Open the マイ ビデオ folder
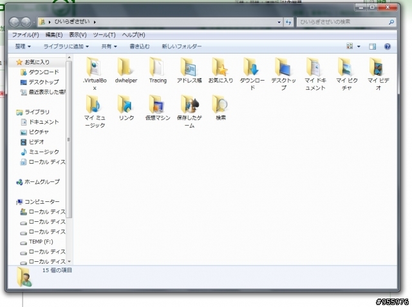This screenshot has height=307, width=412. (379, 74)
